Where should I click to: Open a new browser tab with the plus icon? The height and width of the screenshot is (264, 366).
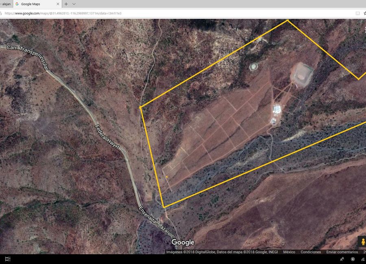pyautogui.click(x=66, y=4)
